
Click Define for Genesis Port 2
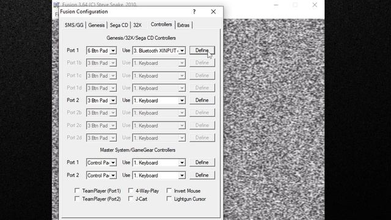pyautogui.click(x=202, y=100)
